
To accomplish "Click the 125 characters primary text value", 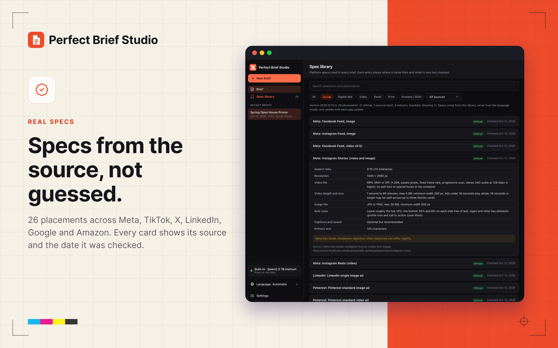I will click(377, 229).
